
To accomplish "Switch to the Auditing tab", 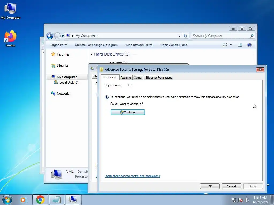I will click(x=126, y=78).
